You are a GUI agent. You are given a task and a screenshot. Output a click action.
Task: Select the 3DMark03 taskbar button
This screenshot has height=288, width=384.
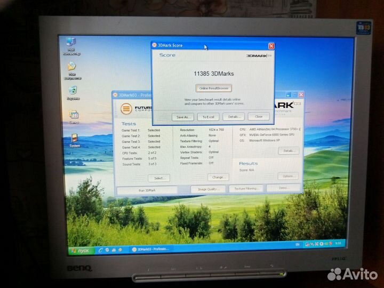point(151,249)
